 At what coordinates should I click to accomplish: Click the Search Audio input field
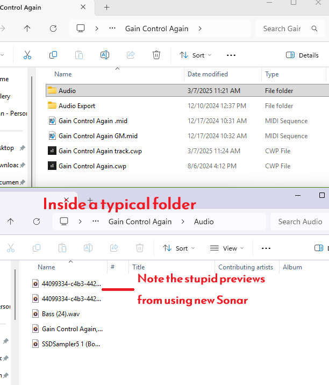300,222
